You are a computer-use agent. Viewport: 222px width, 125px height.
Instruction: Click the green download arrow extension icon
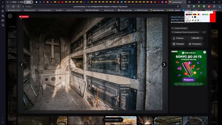coord(199,7)
